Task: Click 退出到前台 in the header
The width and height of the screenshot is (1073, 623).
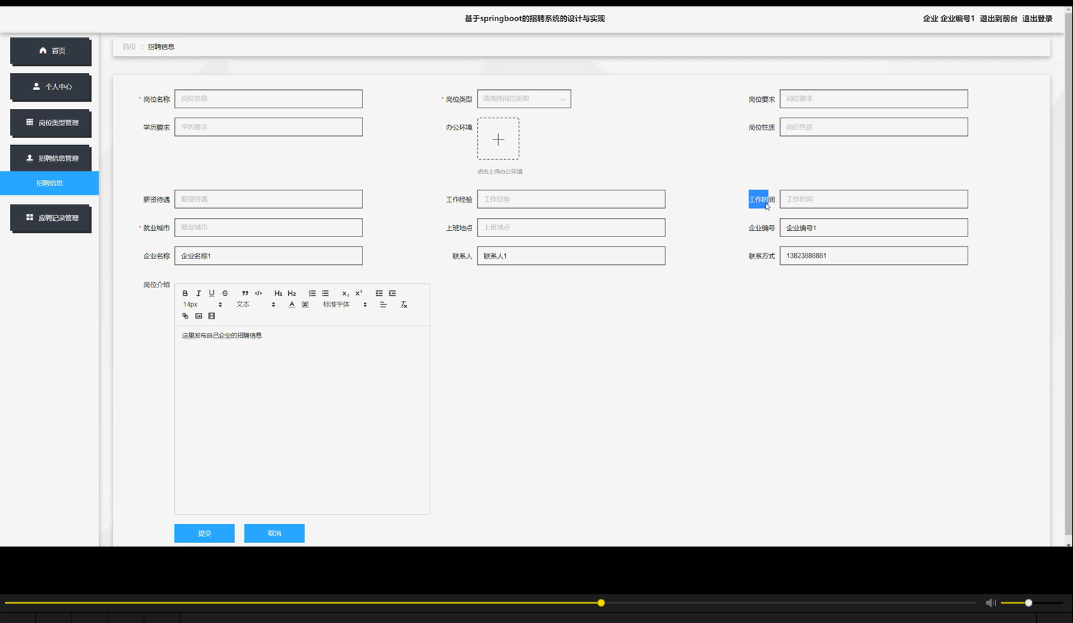Action: (998, 18)
